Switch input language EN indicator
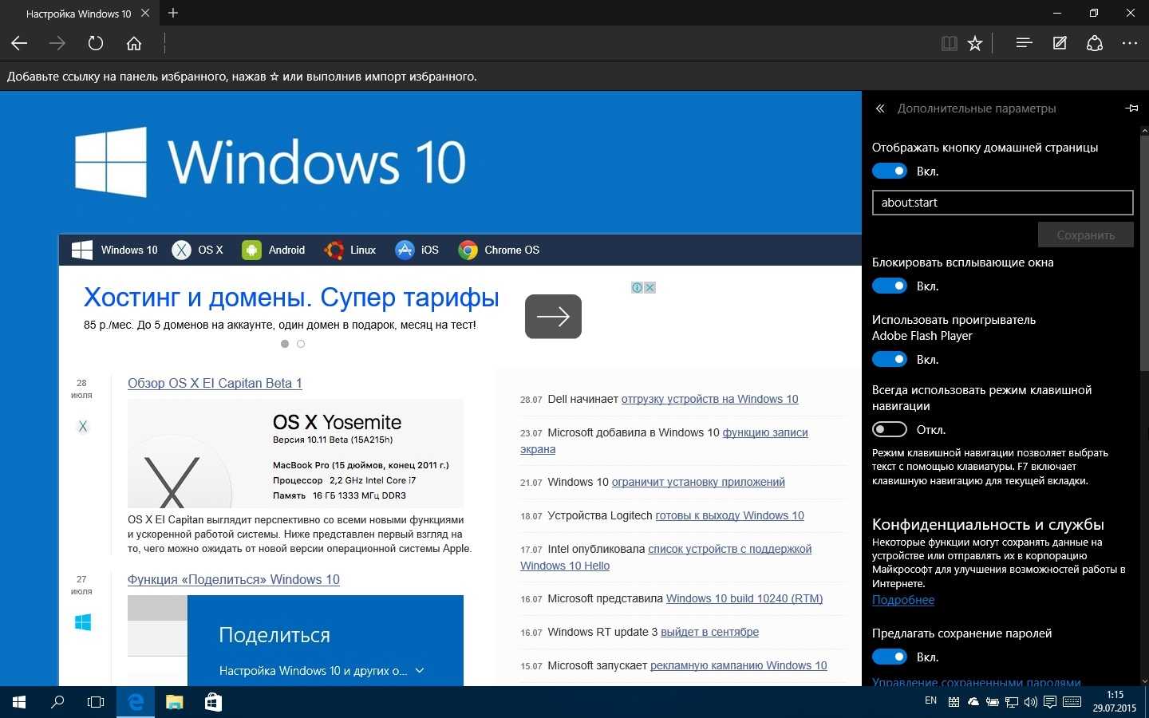Viewport: 1149px width, 718px height. coord(930,700)
